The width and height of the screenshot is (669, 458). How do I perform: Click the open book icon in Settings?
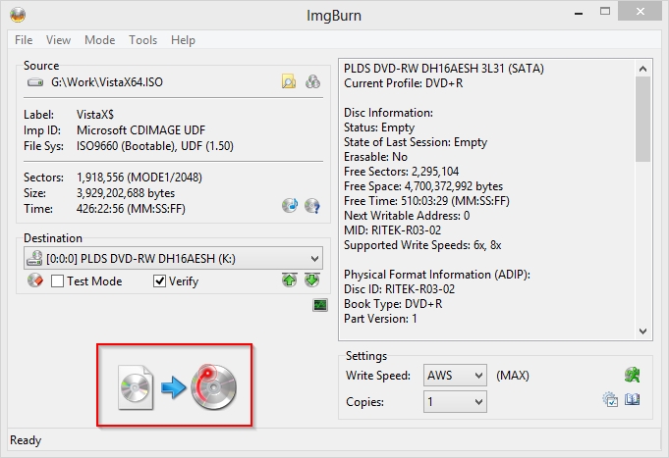click(633, 399)
